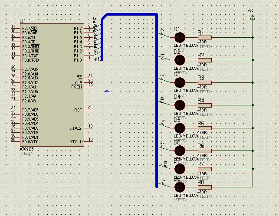Image resolution: width=279 pixels, height=216 pixels.
Task: Click the P1.0 pin name on U1
Action: [x=78, y=60]
